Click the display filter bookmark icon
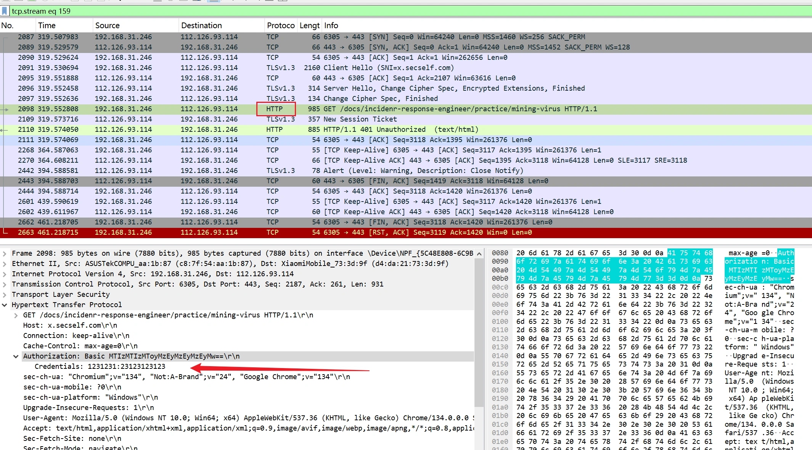Viewport: 812px width, 450px height. click(5, 11)
